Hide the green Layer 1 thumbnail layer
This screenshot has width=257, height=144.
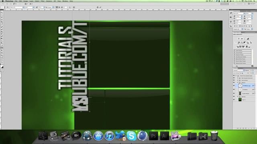click(x=234, y=100)
